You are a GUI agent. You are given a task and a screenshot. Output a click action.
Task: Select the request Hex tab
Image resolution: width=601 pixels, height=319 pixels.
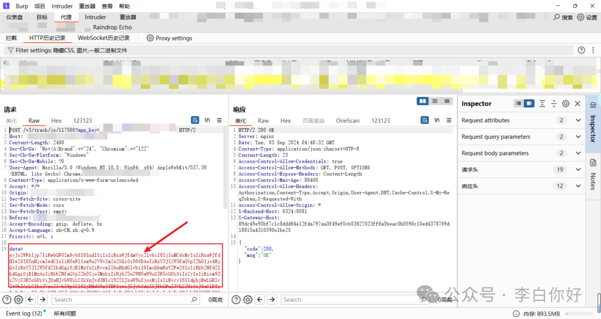coord(56,121)
